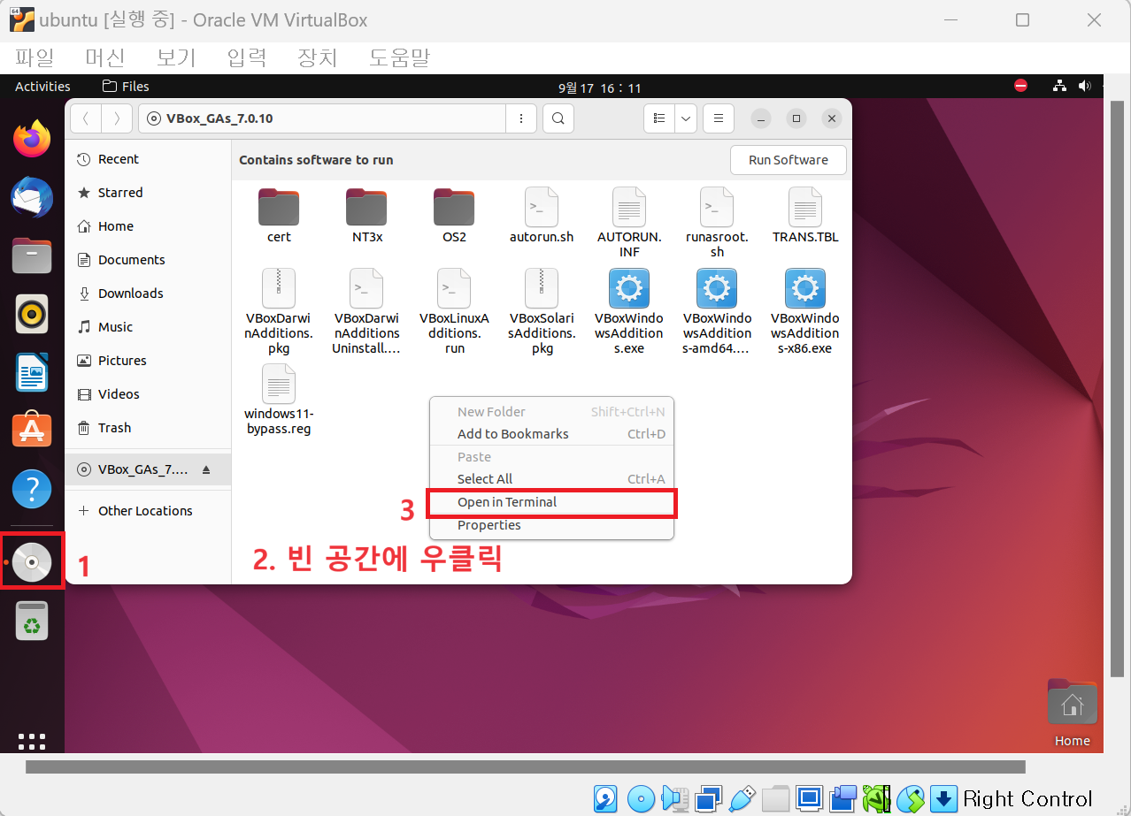Select the windows11-bypass.reg file
The width and height of the screenshot is (1131, 816).
[x=279, y=400]
